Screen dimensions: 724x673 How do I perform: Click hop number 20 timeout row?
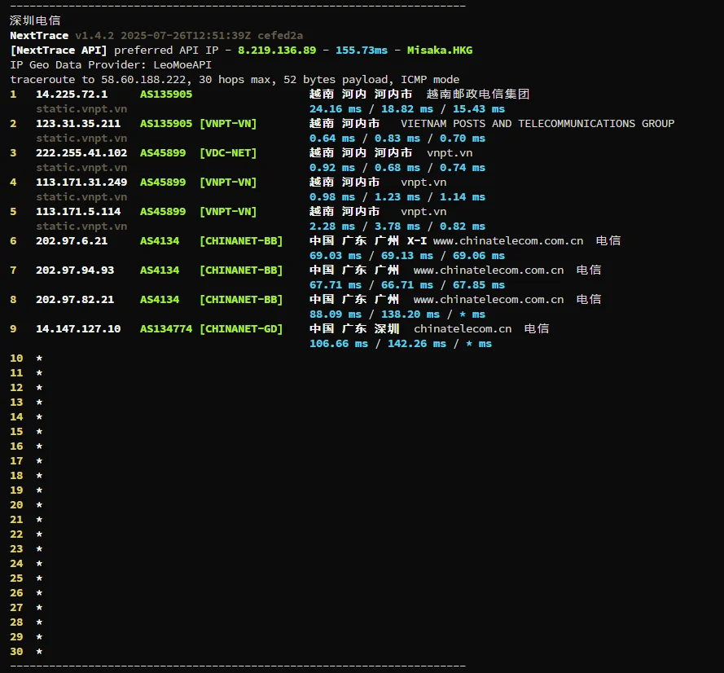coord(26,505)
